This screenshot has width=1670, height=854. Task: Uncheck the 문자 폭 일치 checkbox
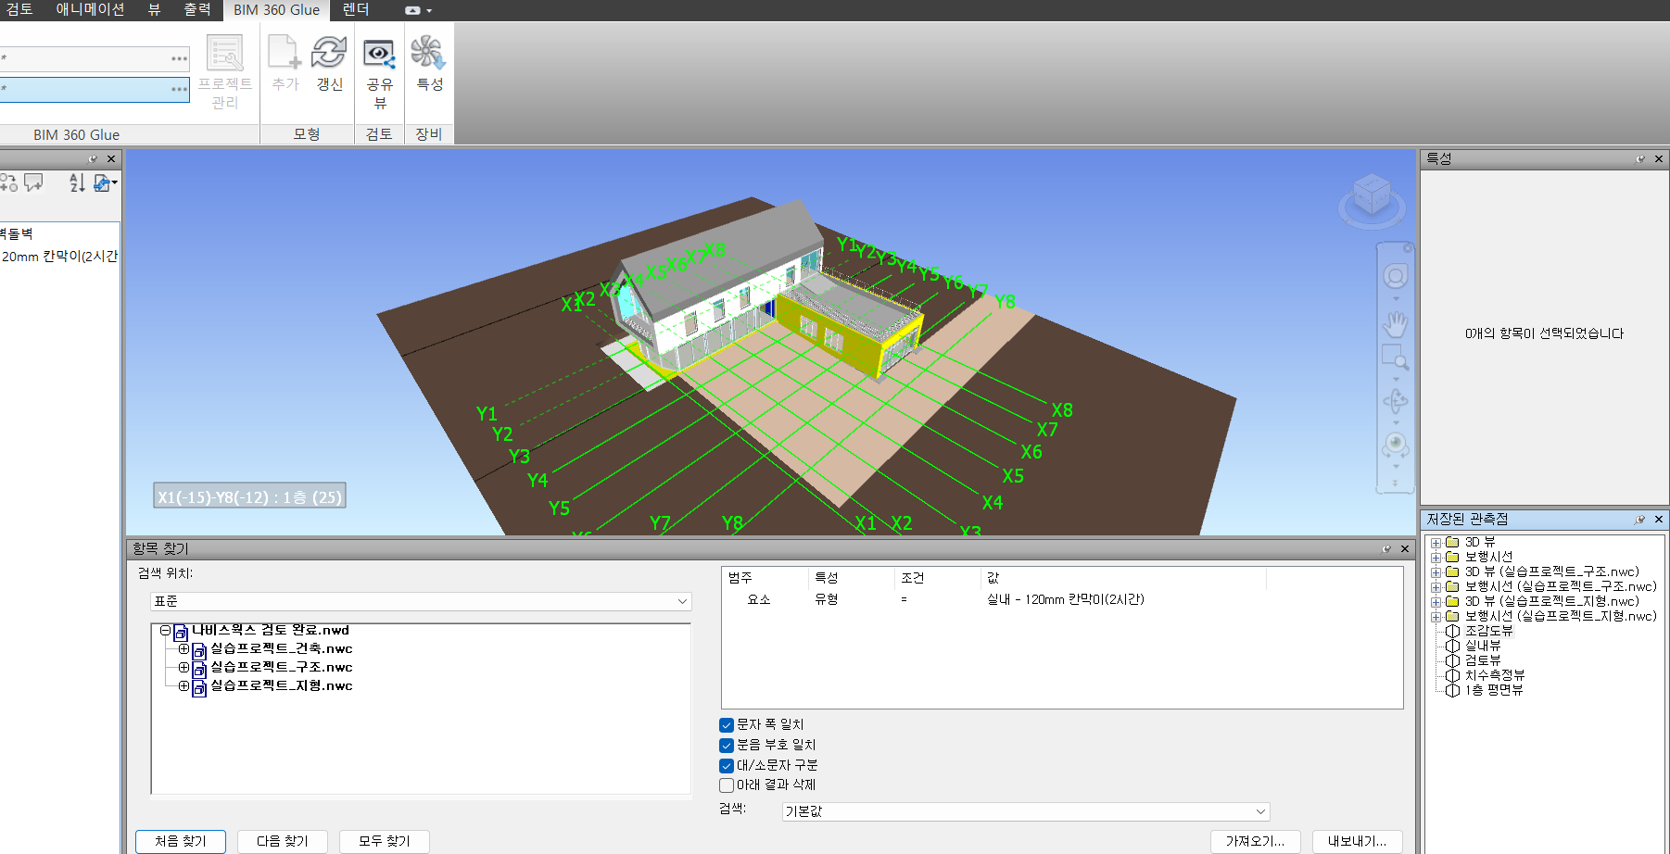[727, 725]
